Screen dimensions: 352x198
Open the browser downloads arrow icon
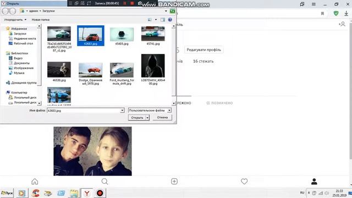tap(346, 13)
